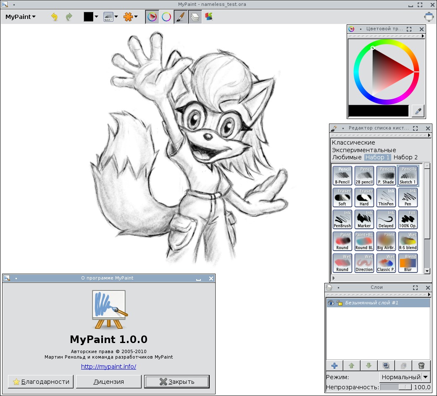Select the Soft eraser brush

[x=342, y=198]
